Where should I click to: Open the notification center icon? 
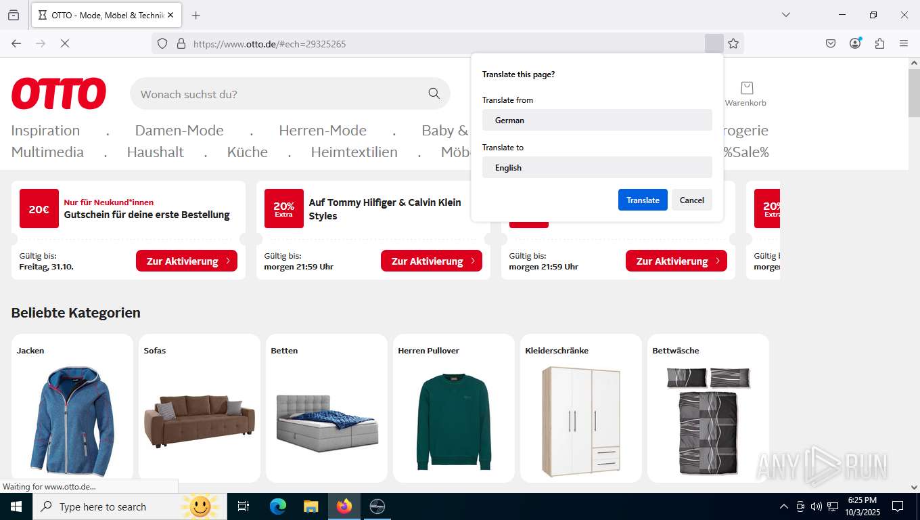(898, 506)
